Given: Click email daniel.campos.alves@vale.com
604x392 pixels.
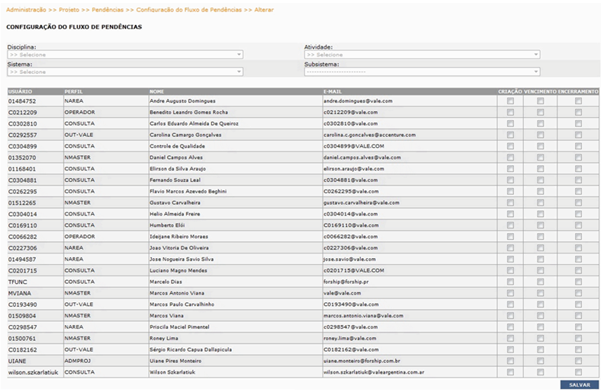Looking at the screenshot, I should tap(362, 158).
